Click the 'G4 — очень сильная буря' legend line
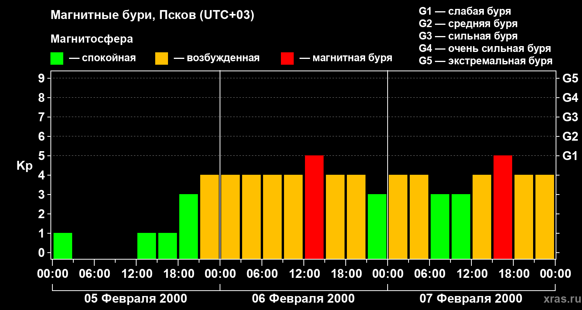 pos(485,48)
